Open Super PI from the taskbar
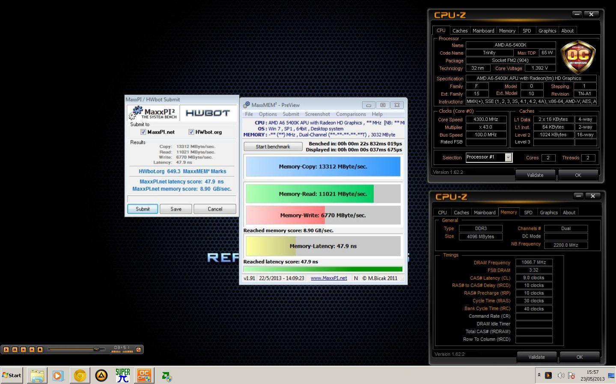 point(123,375)
